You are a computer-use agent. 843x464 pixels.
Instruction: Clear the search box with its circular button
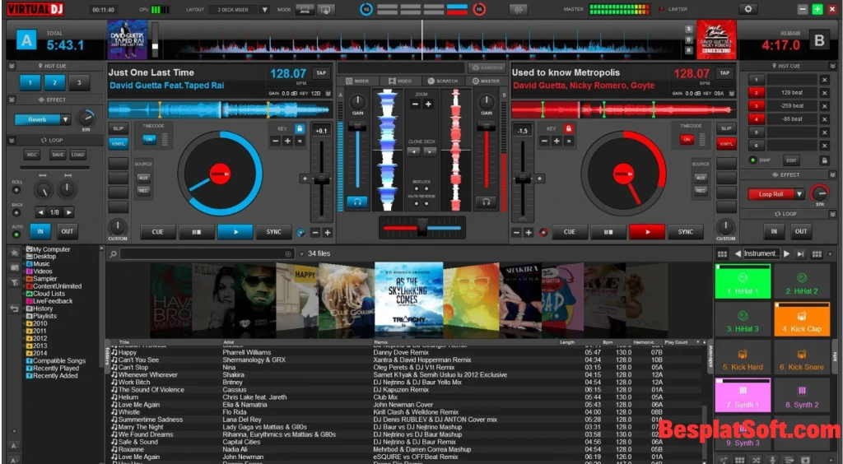coord(288,254)
